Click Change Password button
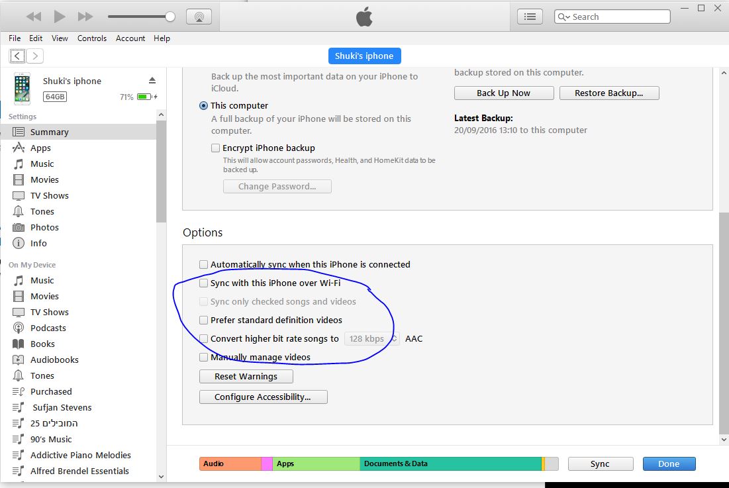729x488 pixels. pos(277,186)
